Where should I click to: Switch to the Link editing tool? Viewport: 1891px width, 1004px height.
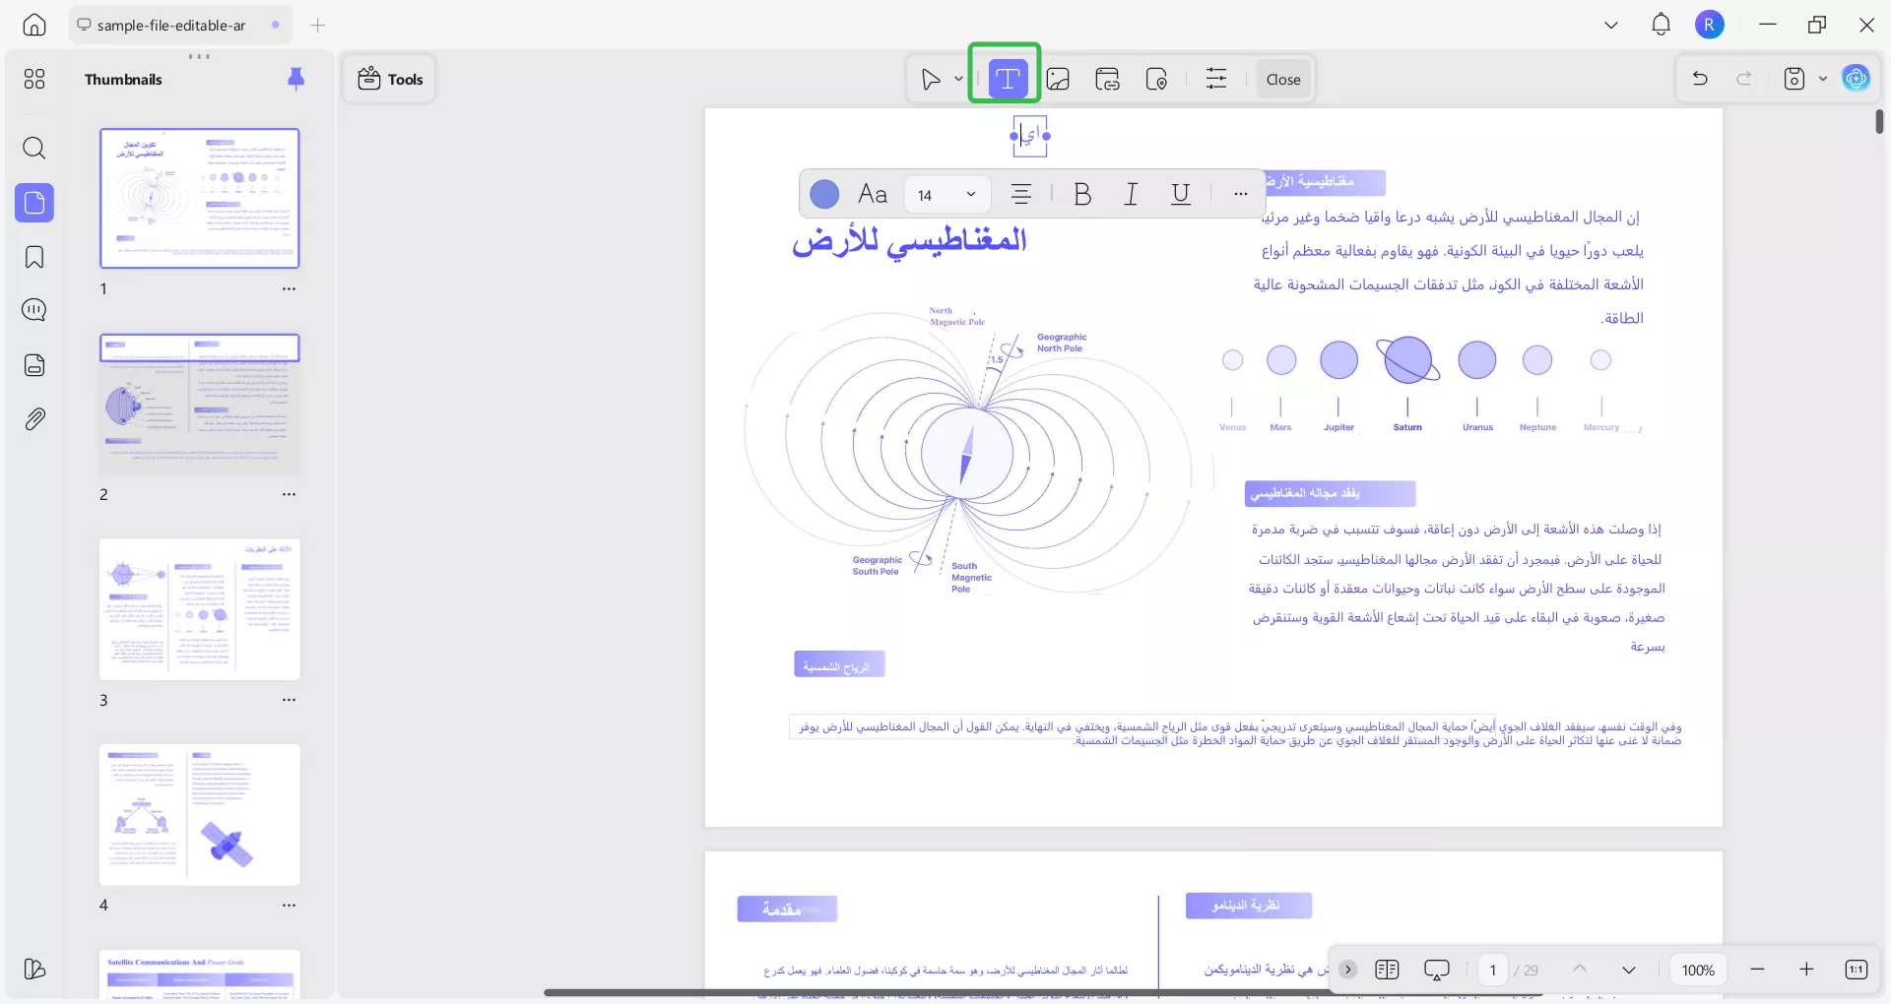coord(1107,79)
